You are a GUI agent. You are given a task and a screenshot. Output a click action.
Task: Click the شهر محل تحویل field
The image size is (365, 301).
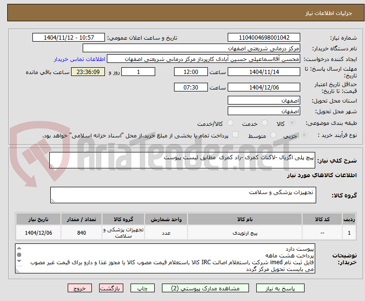tap(264, 111)
